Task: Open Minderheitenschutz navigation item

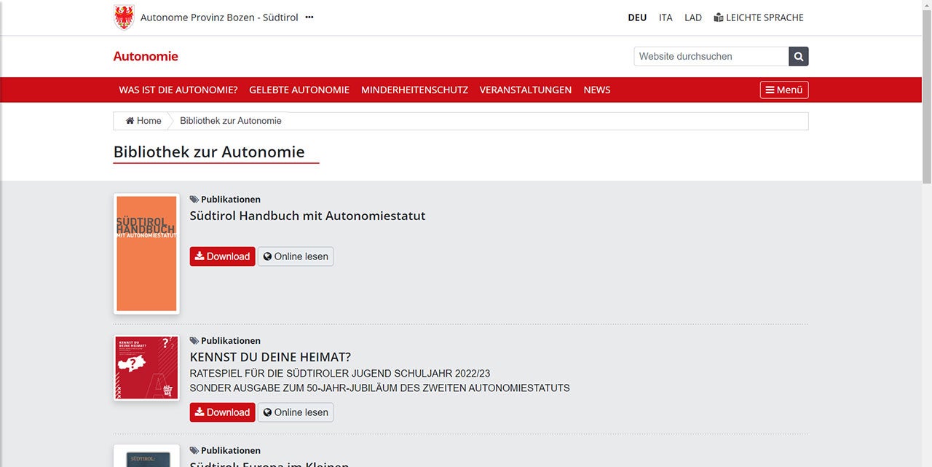Action: pos(414,90)
